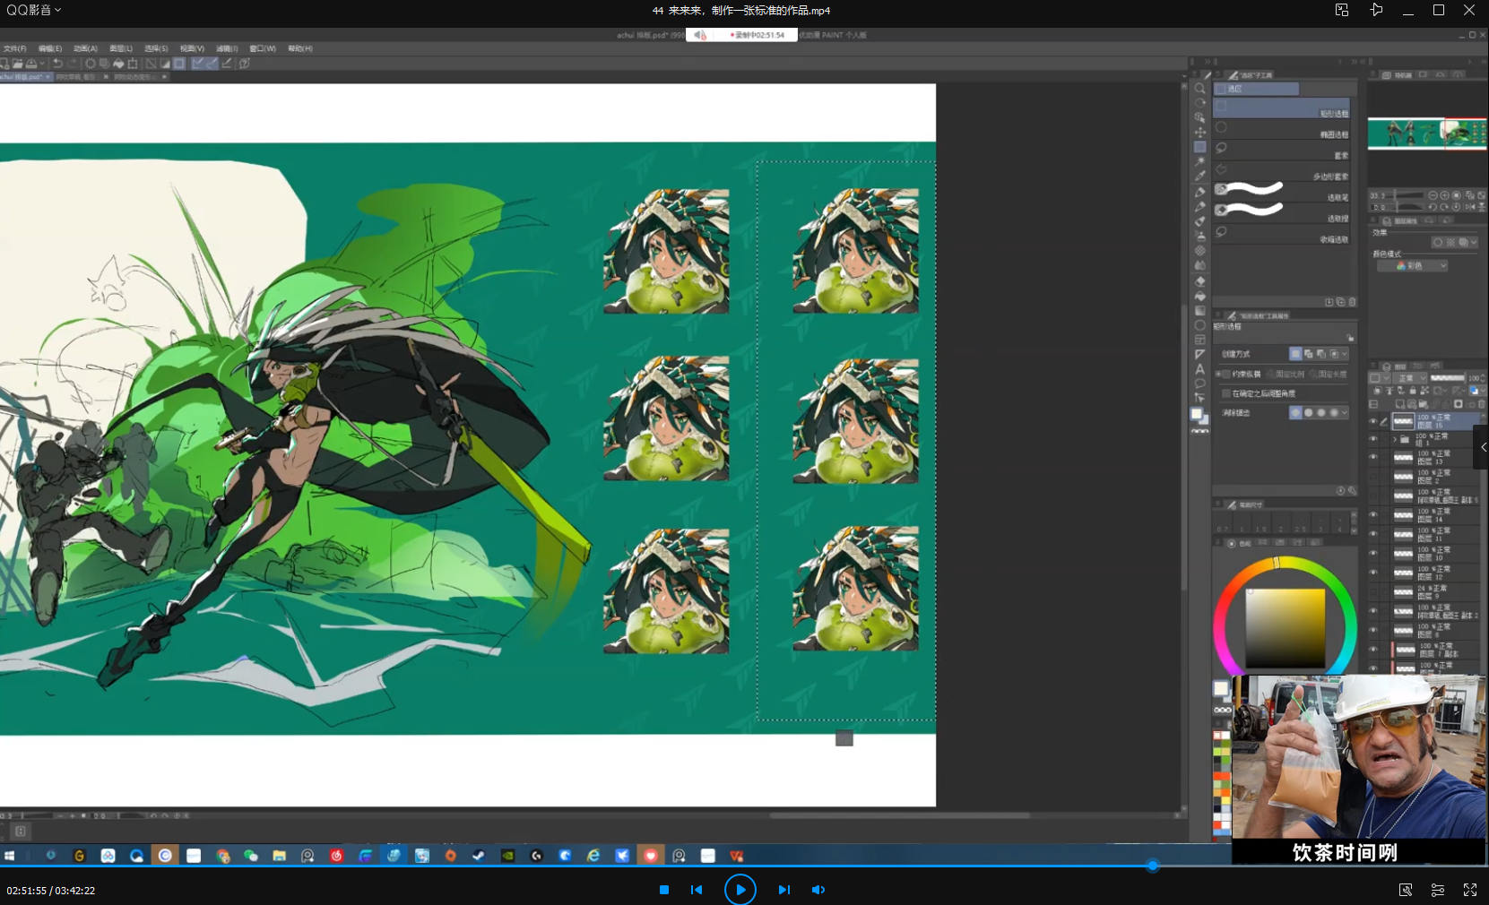This screenshot has height=905, width=1489.
Task: Open the 文件(F) menu
Action: [14, 48]
